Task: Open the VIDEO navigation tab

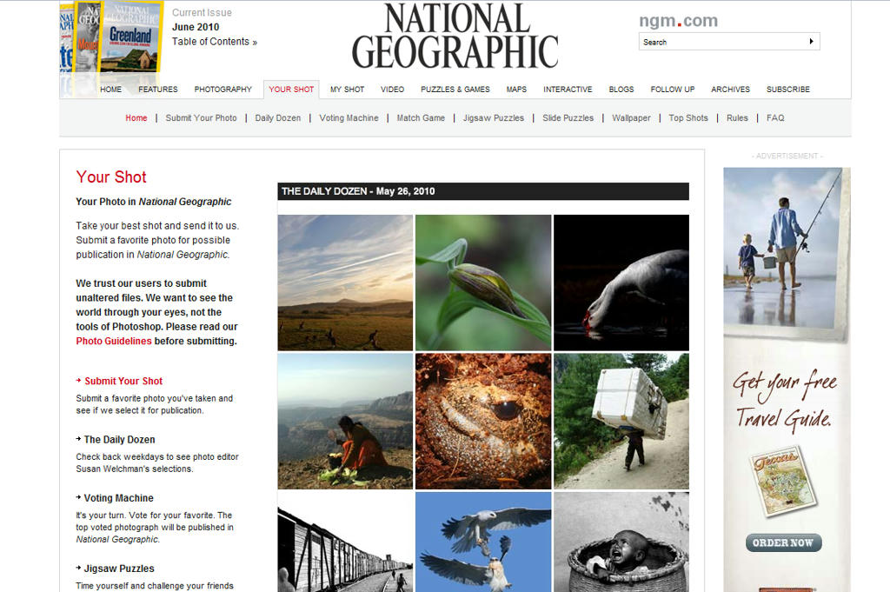Action: 392,90
